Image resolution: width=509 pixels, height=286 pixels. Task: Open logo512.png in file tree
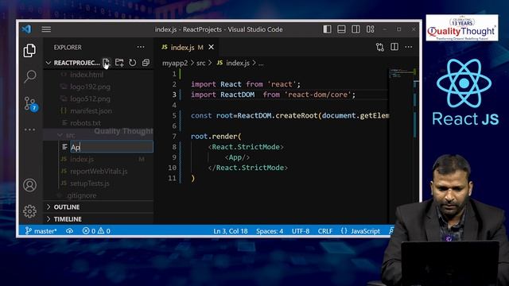pos(90,99)
